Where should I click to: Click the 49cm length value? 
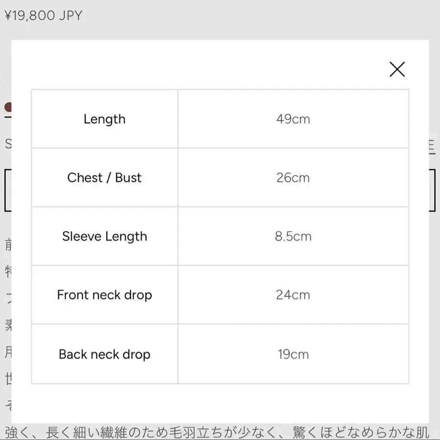(293, 119)
